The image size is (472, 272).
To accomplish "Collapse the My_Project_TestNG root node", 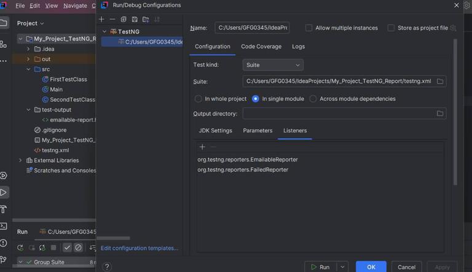I will pyautogui.click(x=20, y=39).
